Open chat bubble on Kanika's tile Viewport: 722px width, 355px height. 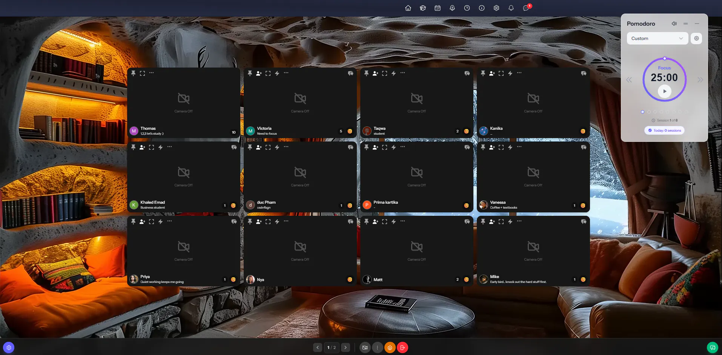click(x=584, y=73)
